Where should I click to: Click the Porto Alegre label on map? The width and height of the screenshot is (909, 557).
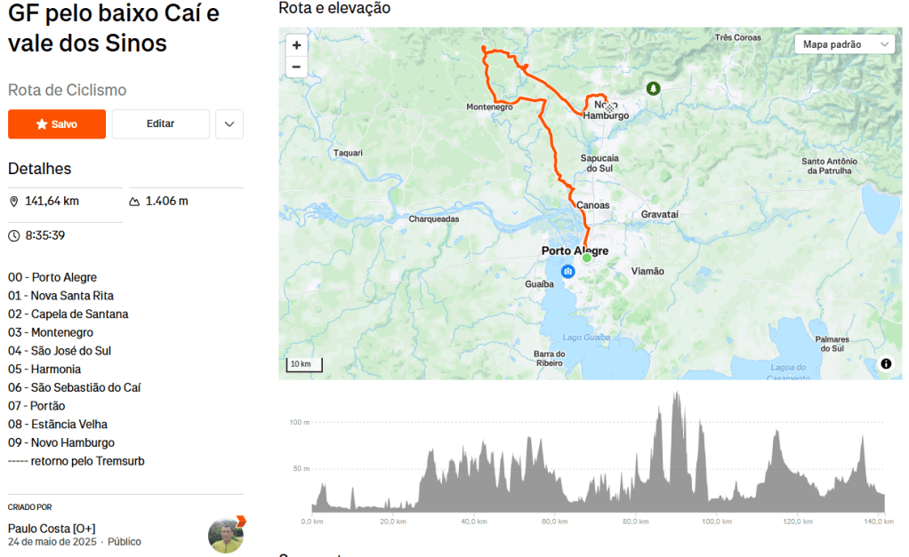pos(575,251)
